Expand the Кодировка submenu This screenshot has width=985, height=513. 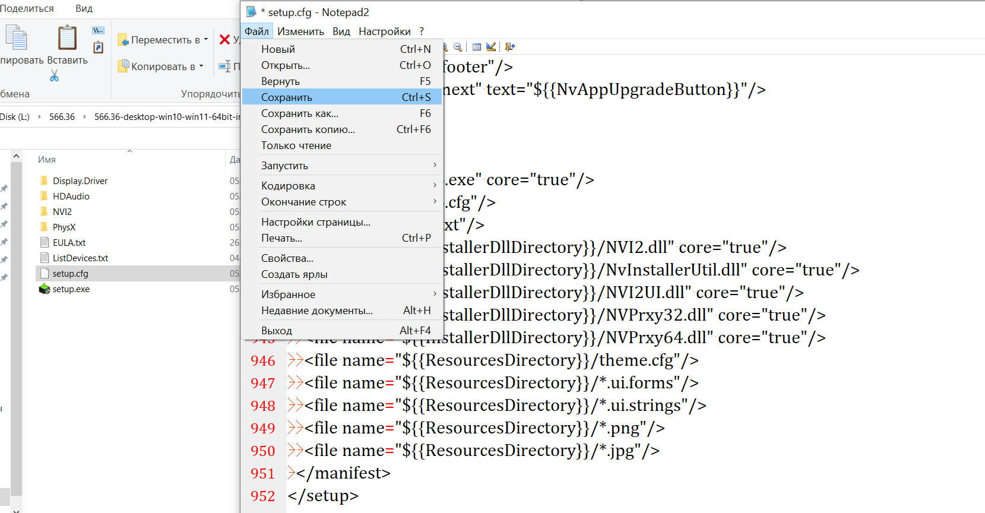click(343, 185)
